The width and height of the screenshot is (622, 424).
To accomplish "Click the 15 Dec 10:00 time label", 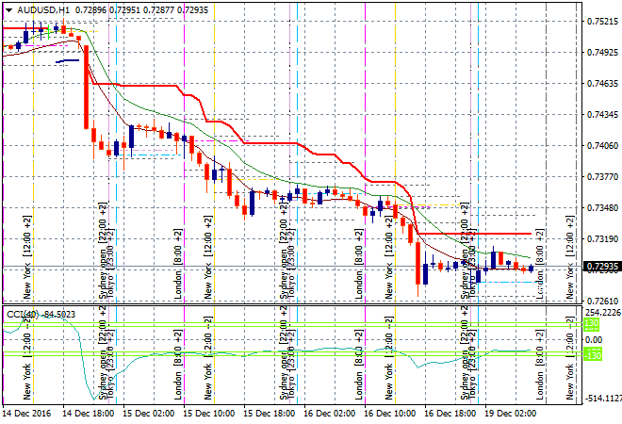I will (x=208, y=414).
